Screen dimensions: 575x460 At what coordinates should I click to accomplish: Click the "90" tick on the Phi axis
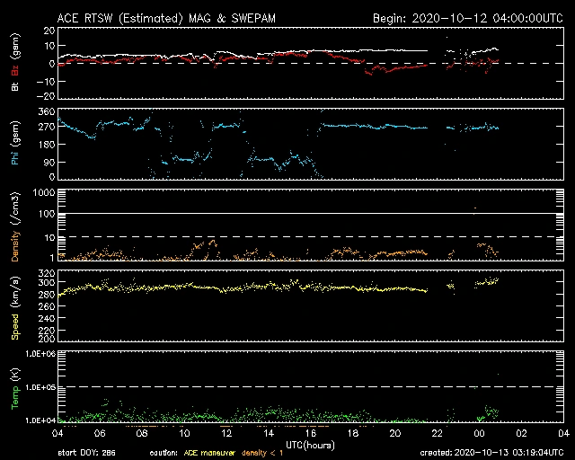[x=49, y=162]
